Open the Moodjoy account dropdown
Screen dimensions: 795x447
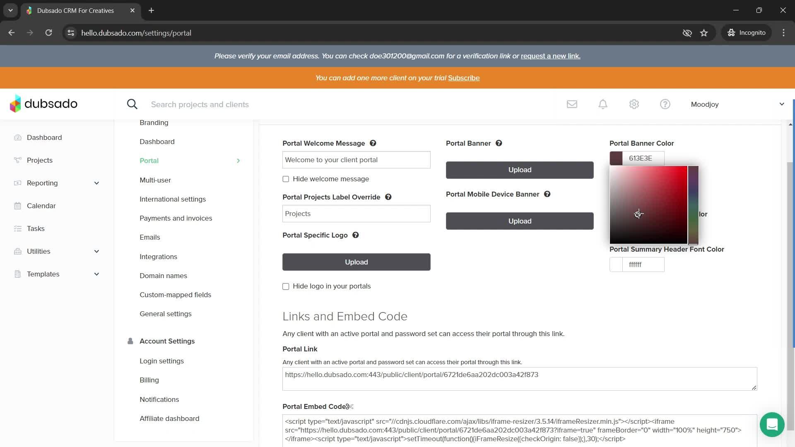[737, 104]
